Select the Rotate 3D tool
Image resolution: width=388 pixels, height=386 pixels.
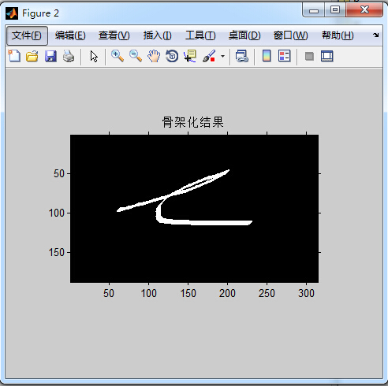click(x=172, y=56)
